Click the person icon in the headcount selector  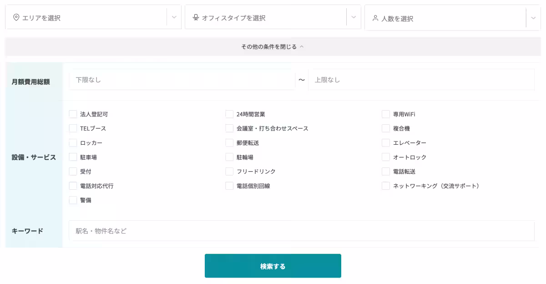pos(374,18)
